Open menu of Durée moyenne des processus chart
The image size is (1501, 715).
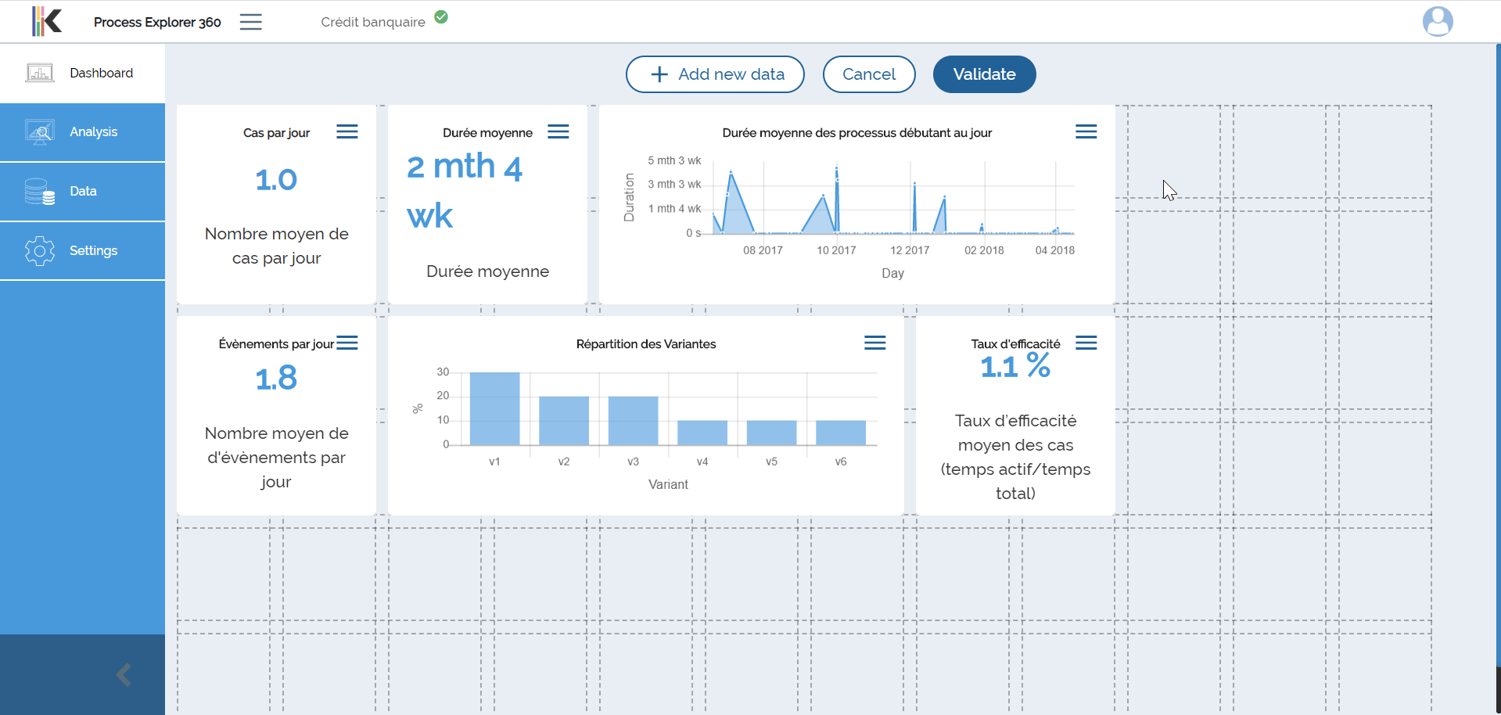[1086, 131]
